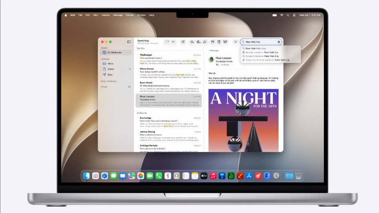379x213 pixels.
Task: Select the Fleur Lasseur Fundraiser Invite email
Action: click(x=169, y=101)
